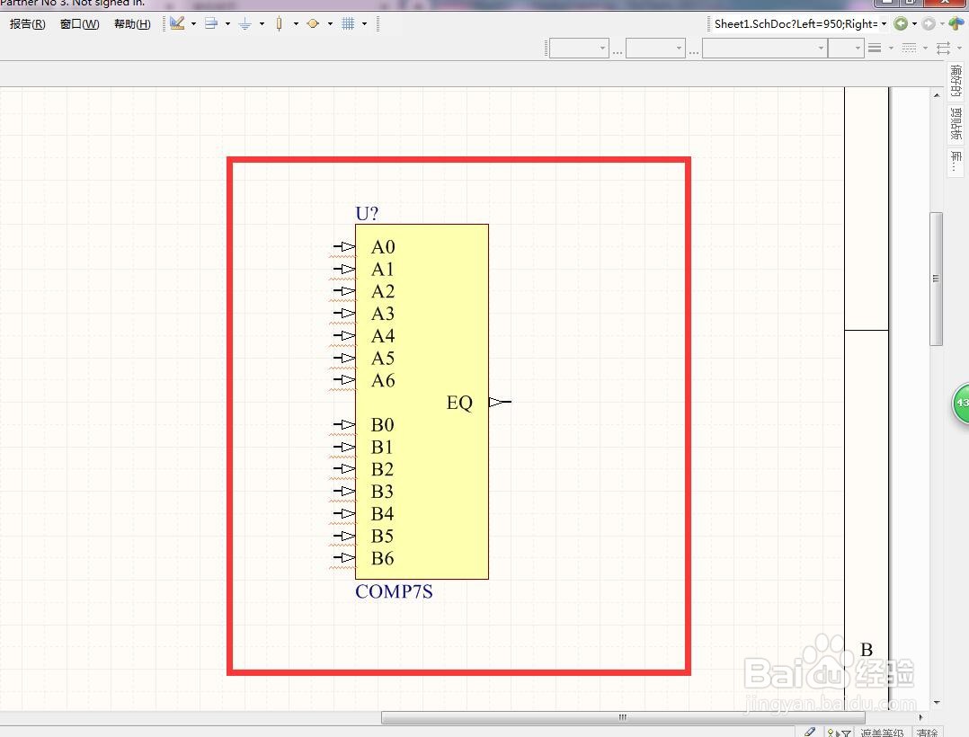Click the B zone label in sheet border
Screen dimensions: 969x737
(867, 650)
